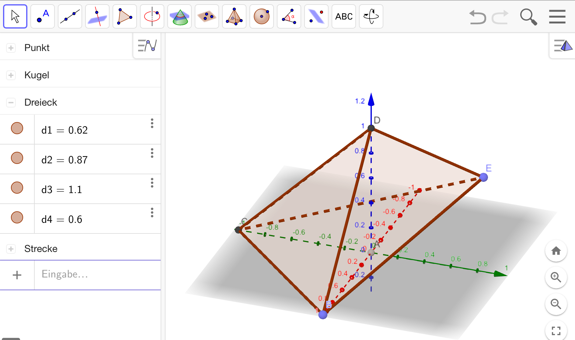Select the Angle tool
This screenshot has width=575, height=340.
click(289, 16)
